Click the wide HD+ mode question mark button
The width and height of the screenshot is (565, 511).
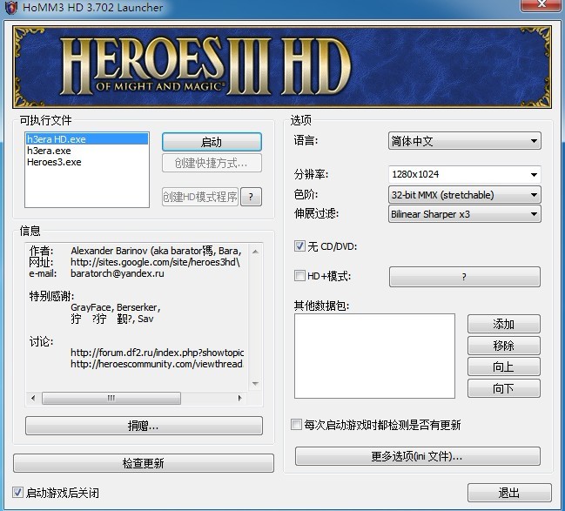coord(464,277)
